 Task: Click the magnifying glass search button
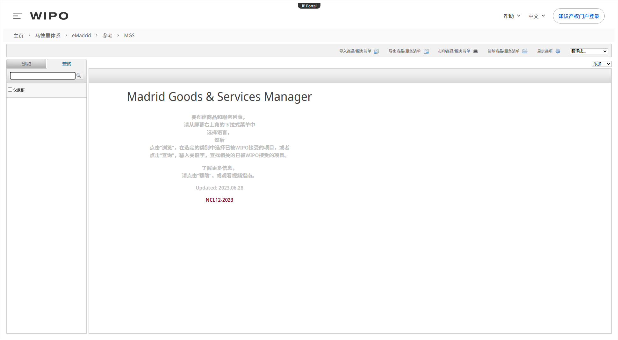(x=79, y=76)
